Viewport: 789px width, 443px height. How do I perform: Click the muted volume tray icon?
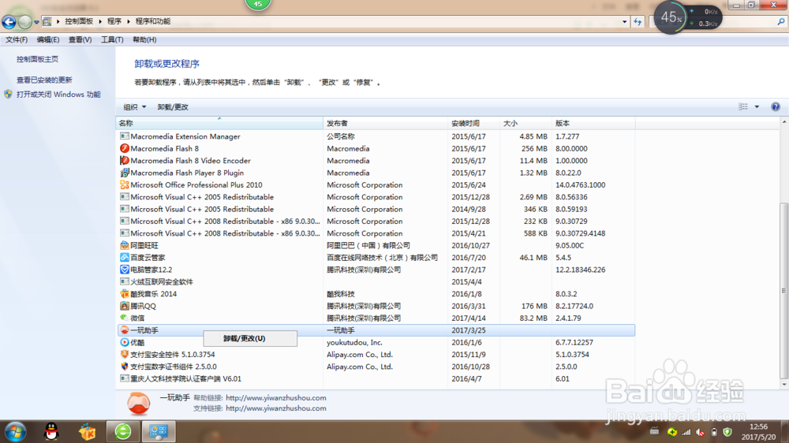700,432
